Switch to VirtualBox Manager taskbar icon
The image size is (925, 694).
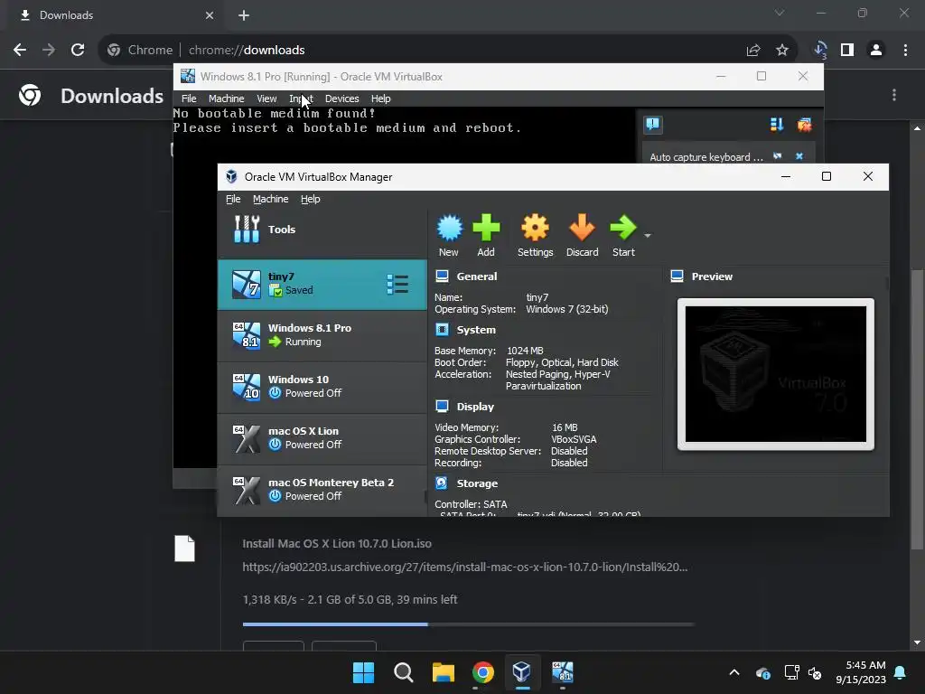tap(522, 672)
